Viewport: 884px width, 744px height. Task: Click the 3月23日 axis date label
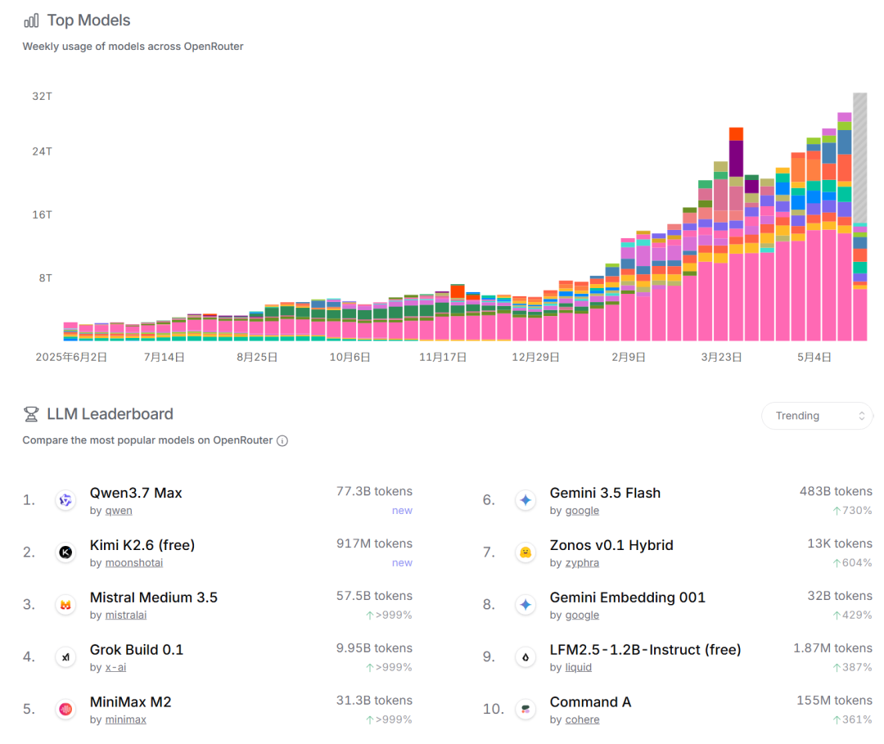(721, 358)
